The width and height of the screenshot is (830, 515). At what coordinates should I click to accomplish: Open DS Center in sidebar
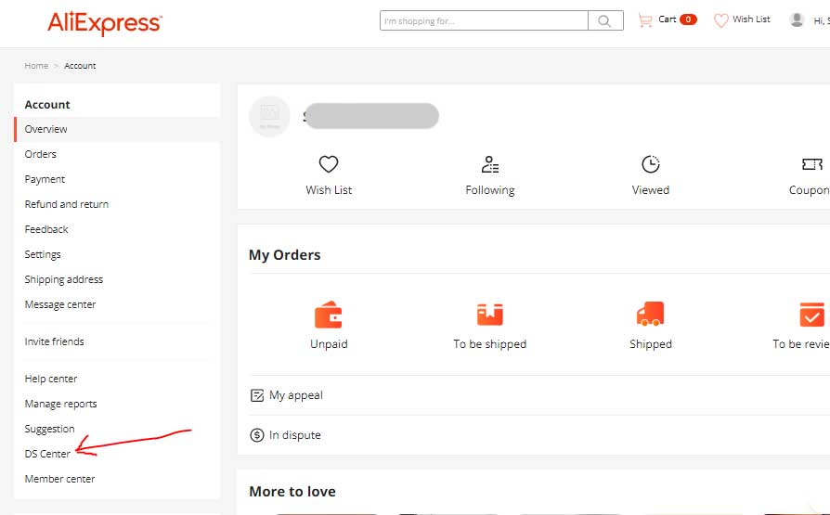[x=47, y=454]
